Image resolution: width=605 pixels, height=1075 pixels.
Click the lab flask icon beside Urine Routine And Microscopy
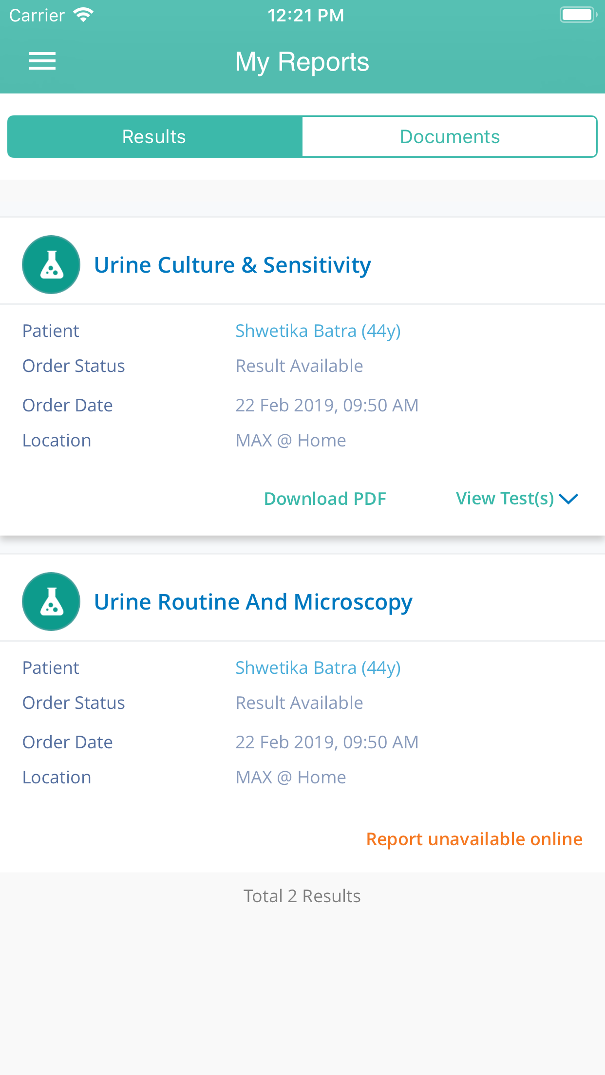click(51, 601)
